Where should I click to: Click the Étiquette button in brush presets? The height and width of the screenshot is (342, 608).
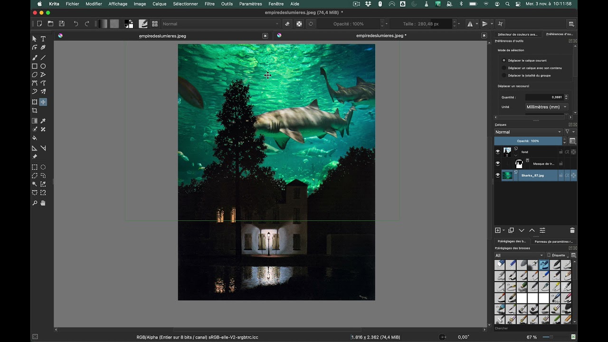[558, 256]
